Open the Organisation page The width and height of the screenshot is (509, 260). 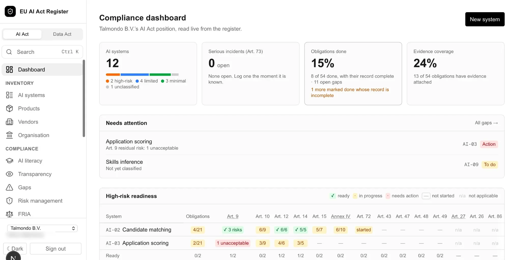point(42,135)
